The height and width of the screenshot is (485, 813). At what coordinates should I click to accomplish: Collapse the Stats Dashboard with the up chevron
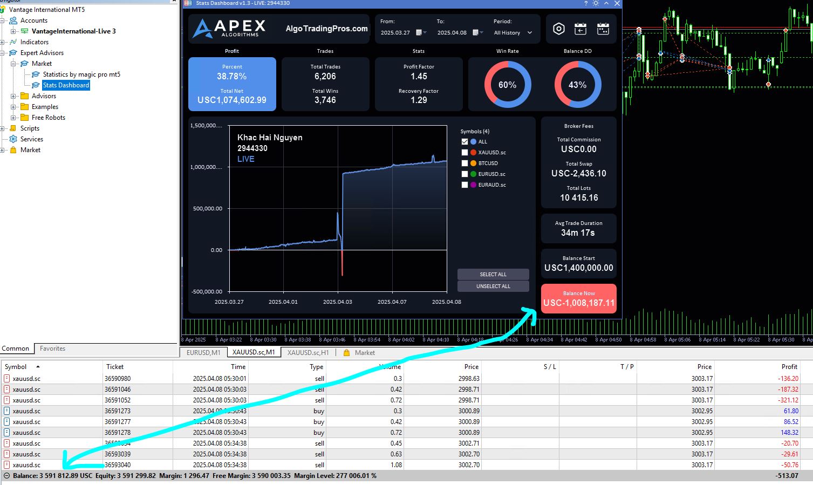click(x=606, y=3)
